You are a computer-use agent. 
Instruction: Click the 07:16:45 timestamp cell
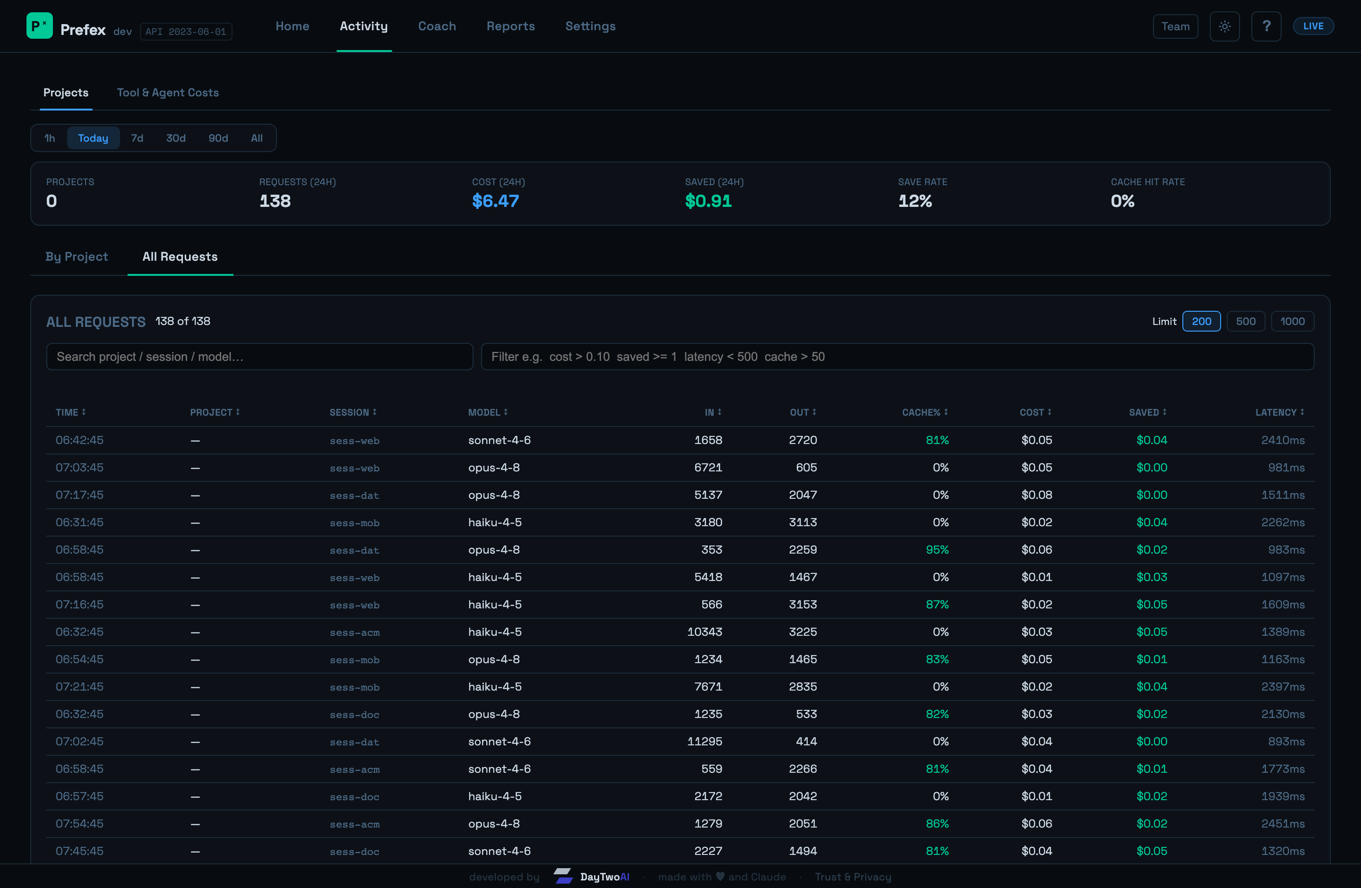(x=79, y=605)
